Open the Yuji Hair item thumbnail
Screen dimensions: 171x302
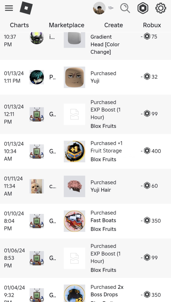pos(74,186)
